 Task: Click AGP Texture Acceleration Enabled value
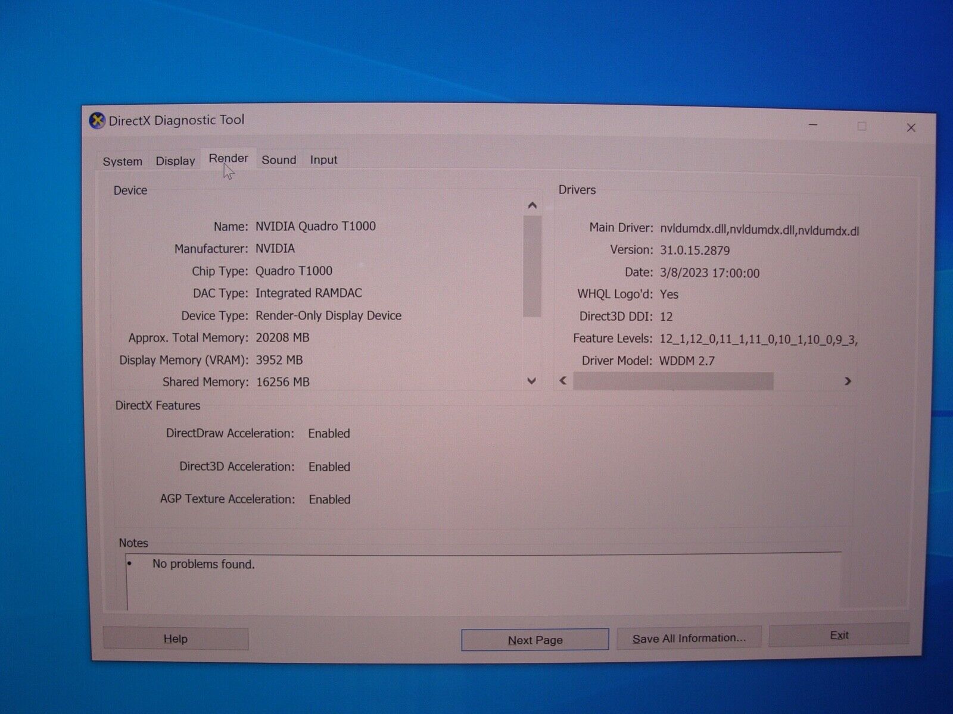(329, 500)
